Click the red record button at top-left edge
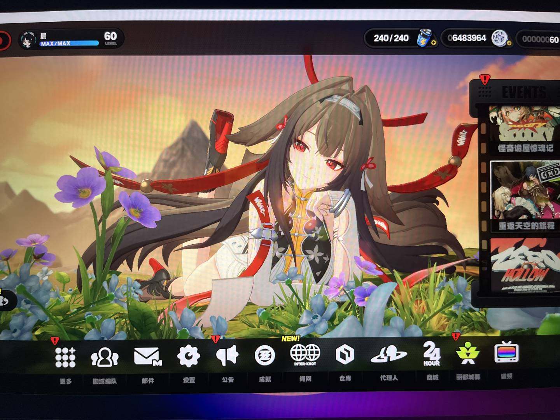Viewport: 560px width, 420px height. (5, 40)
